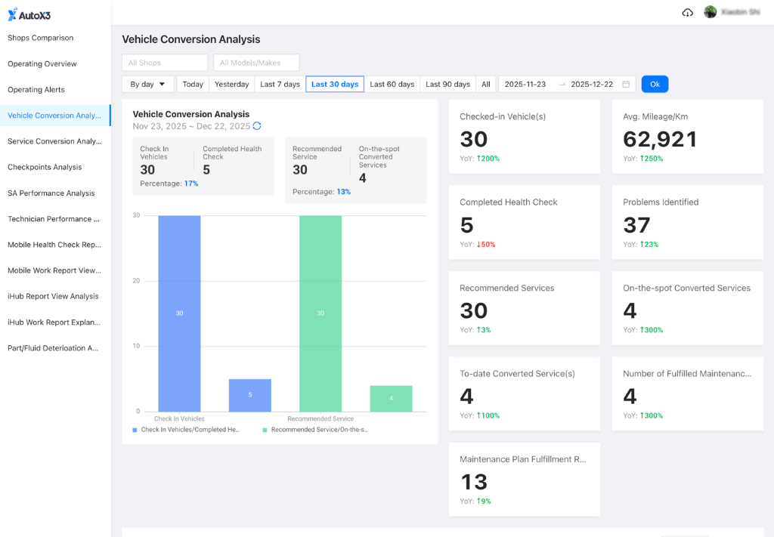Click On-the-spot Converted Services card title
This screenshot has height=537, width=774.
click(686, 288)
